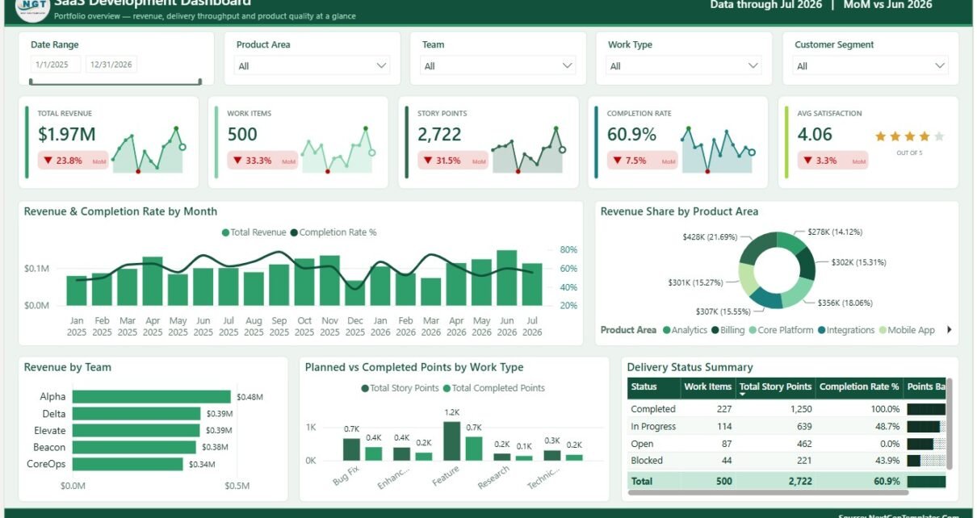Click the Completion Rate sparkline chart
This screenshot has width=977, height=518.
point(718,149)
